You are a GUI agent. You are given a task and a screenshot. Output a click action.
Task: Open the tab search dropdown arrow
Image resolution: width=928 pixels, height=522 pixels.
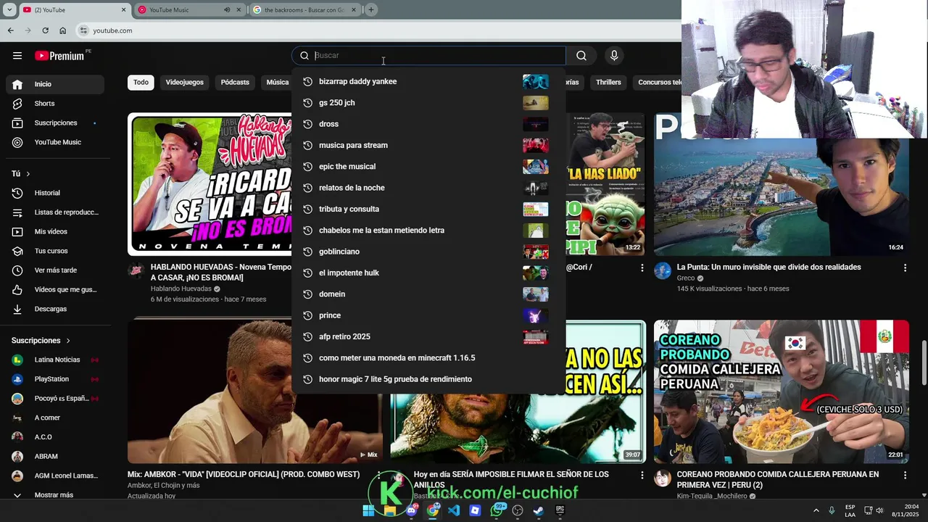click(9, 10)
